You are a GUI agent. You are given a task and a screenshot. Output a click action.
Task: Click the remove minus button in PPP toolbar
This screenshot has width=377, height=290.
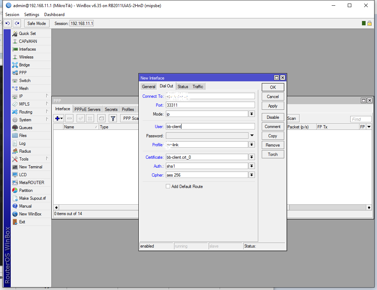70,118
